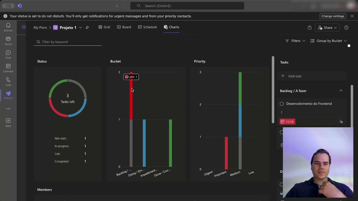Image resolution: width=358 pixels, height=201 pixels.
Task: Go back using the navigation arrow
Action: (117, 6)
